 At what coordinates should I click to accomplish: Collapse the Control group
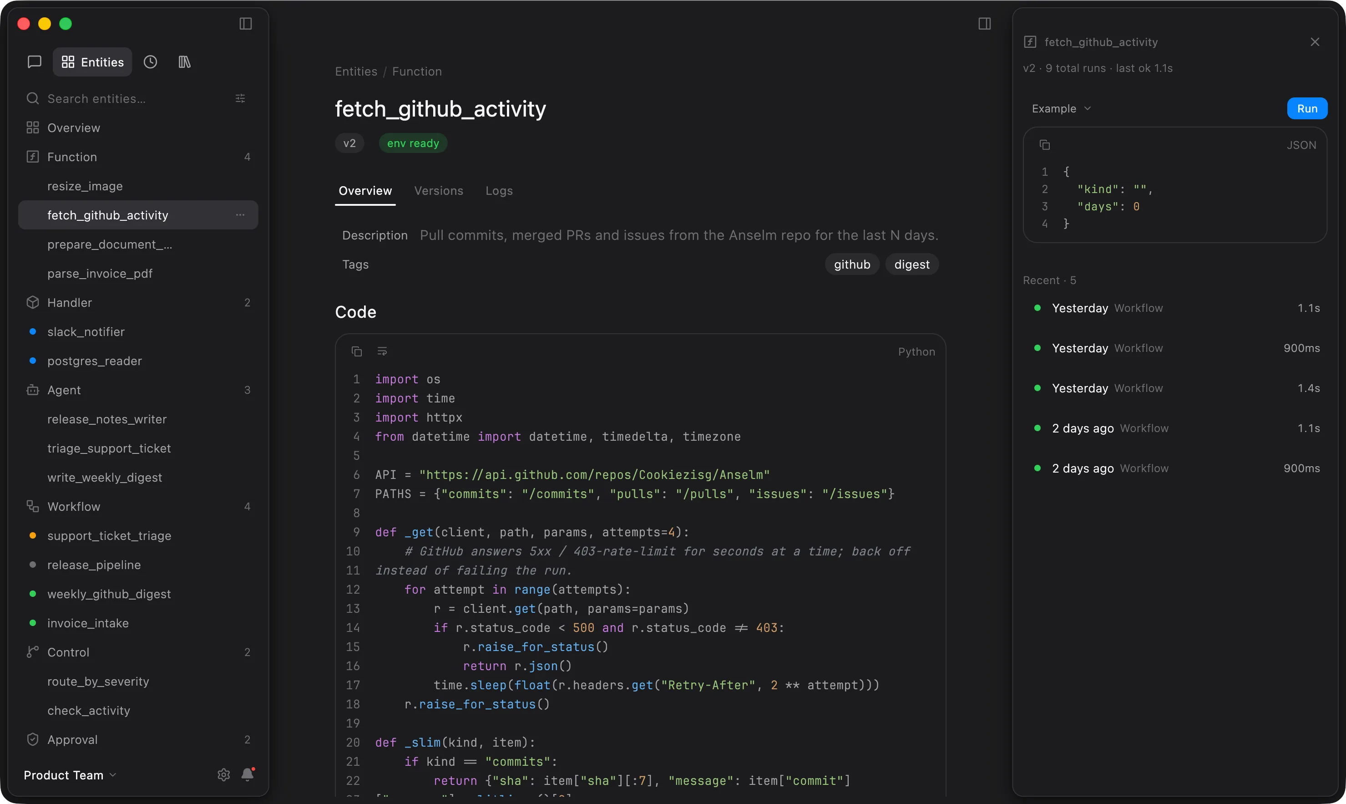pyautogui.click(x=138, y=652)
